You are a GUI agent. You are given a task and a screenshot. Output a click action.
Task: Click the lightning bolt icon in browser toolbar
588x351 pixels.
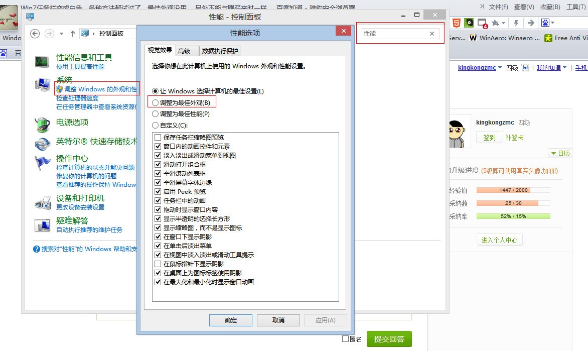516,23
